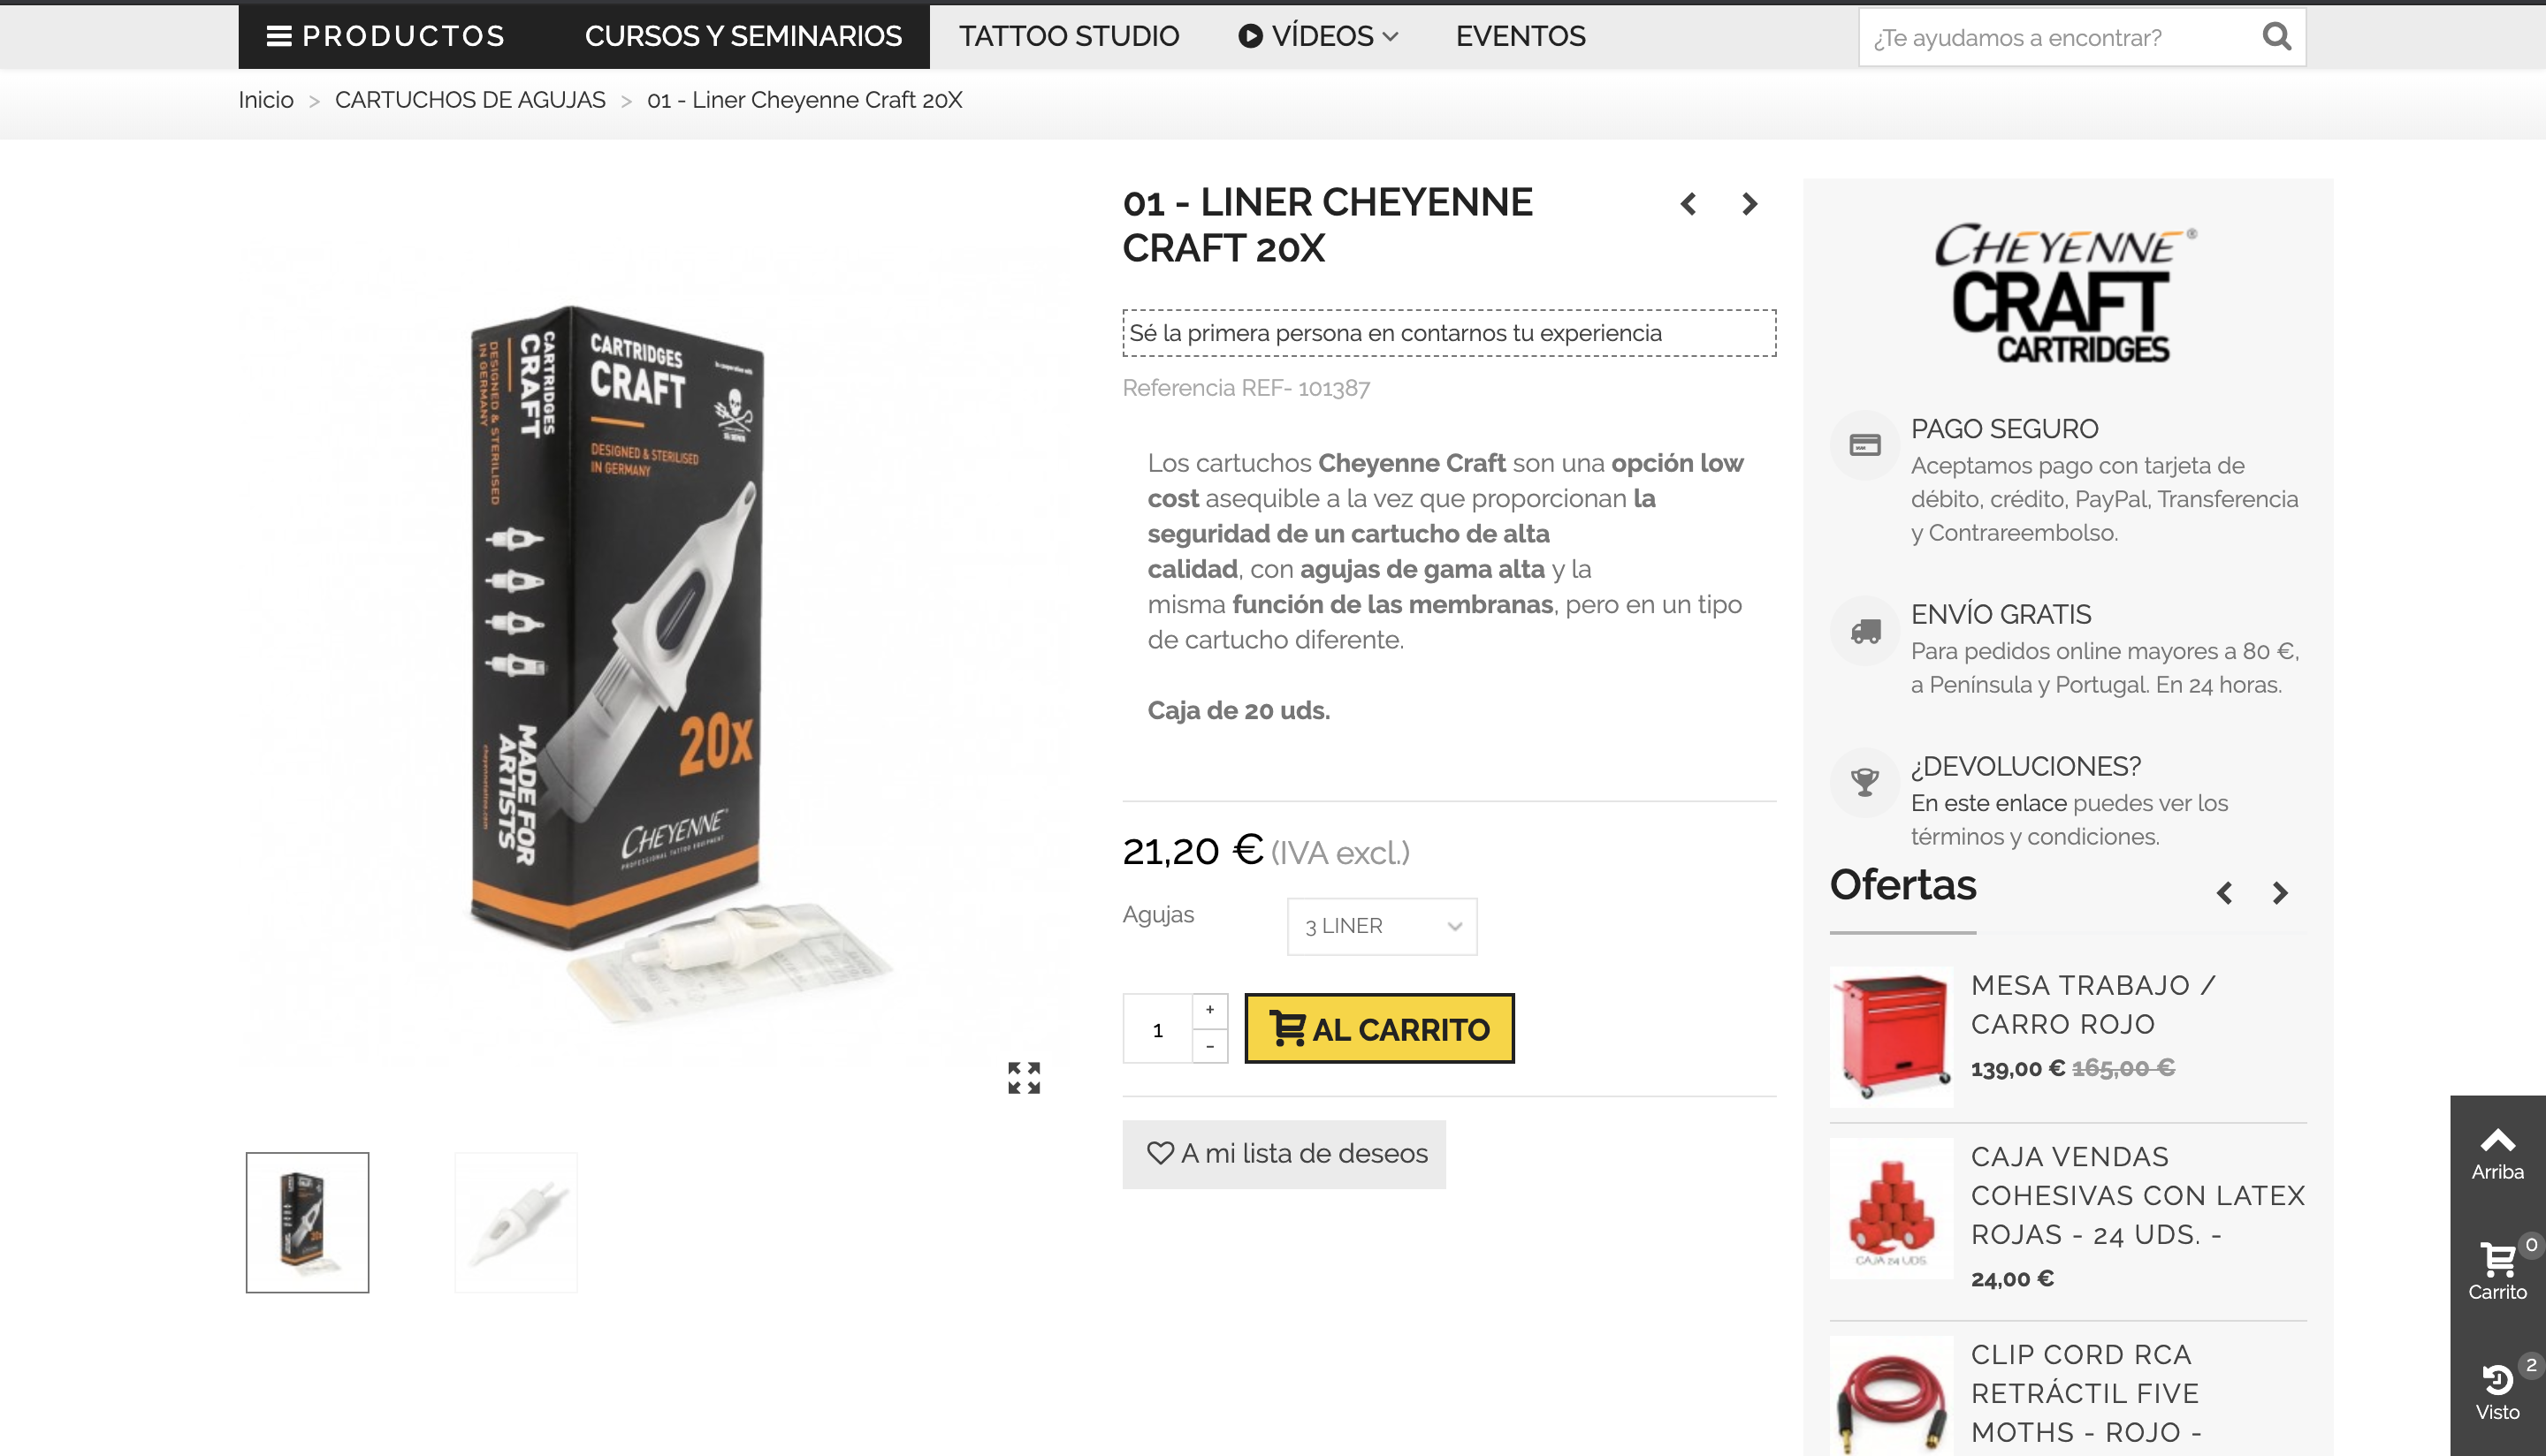Go to next product arrow
Screen dimensions: 2546x1456
(1749, 204)
